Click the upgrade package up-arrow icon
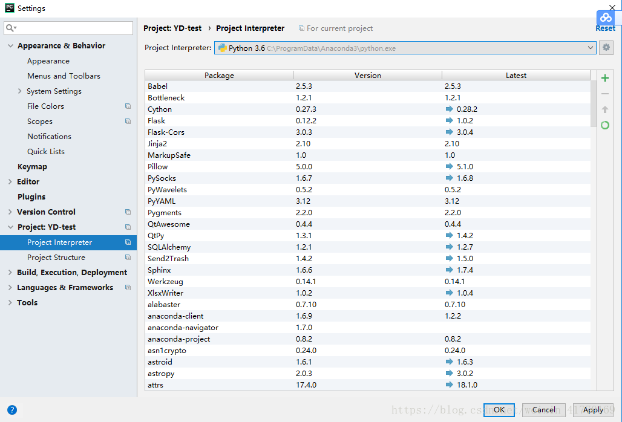Screen dimensions: 622x422 click(x=604, y=109)
